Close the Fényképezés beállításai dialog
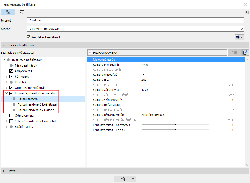Screen dimensions: 250x183 click(x=246, y=4)
